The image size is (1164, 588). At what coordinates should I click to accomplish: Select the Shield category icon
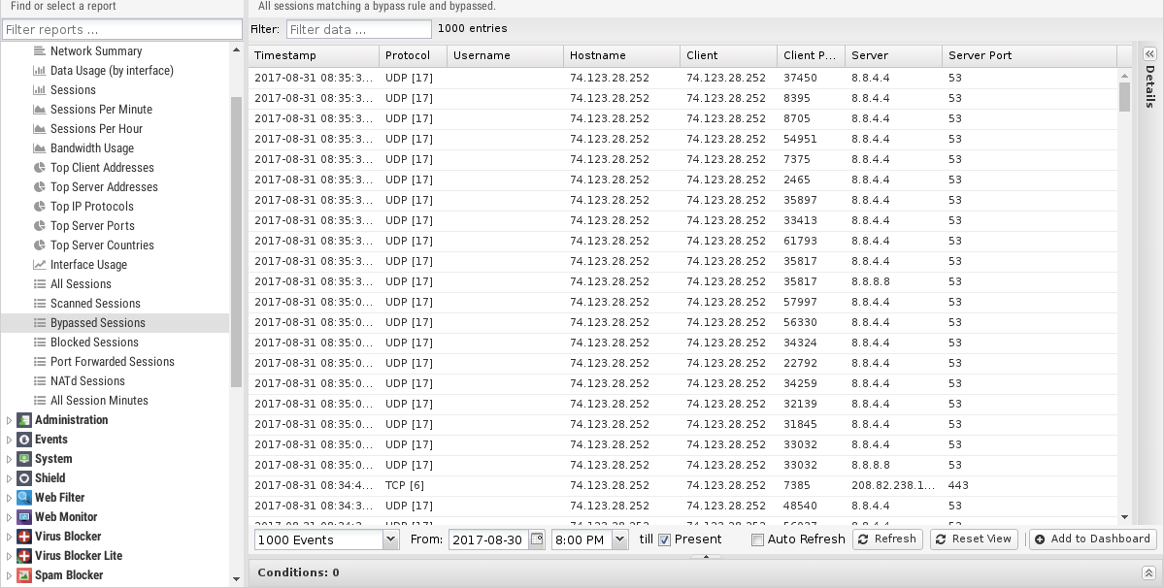[x=24, y=478]
